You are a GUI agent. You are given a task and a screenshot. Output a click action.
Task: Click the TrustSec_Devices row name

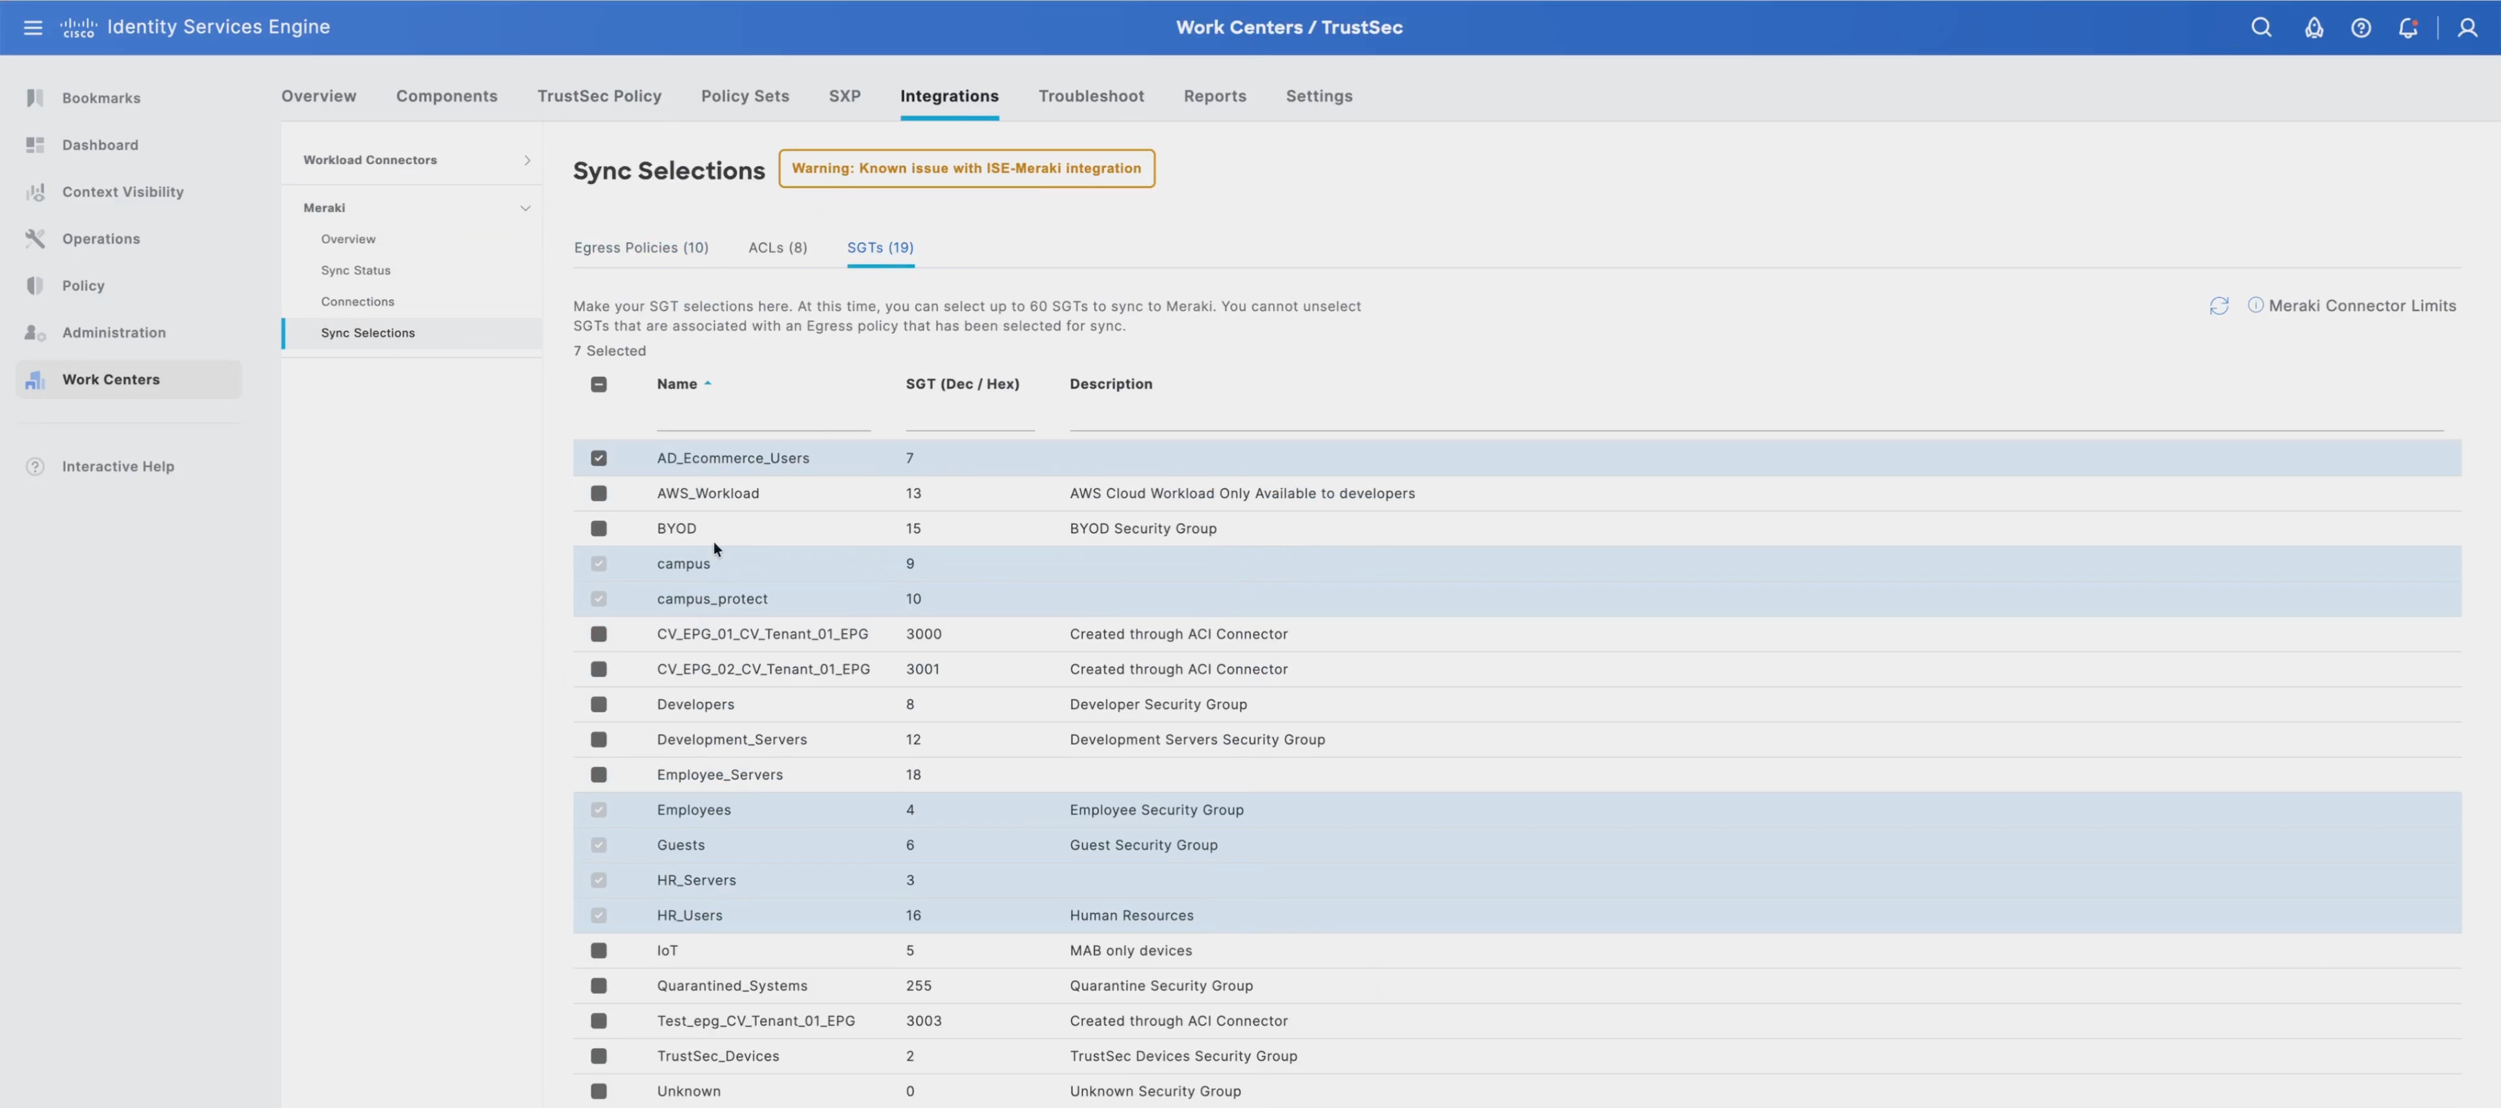click(717, 1057)
